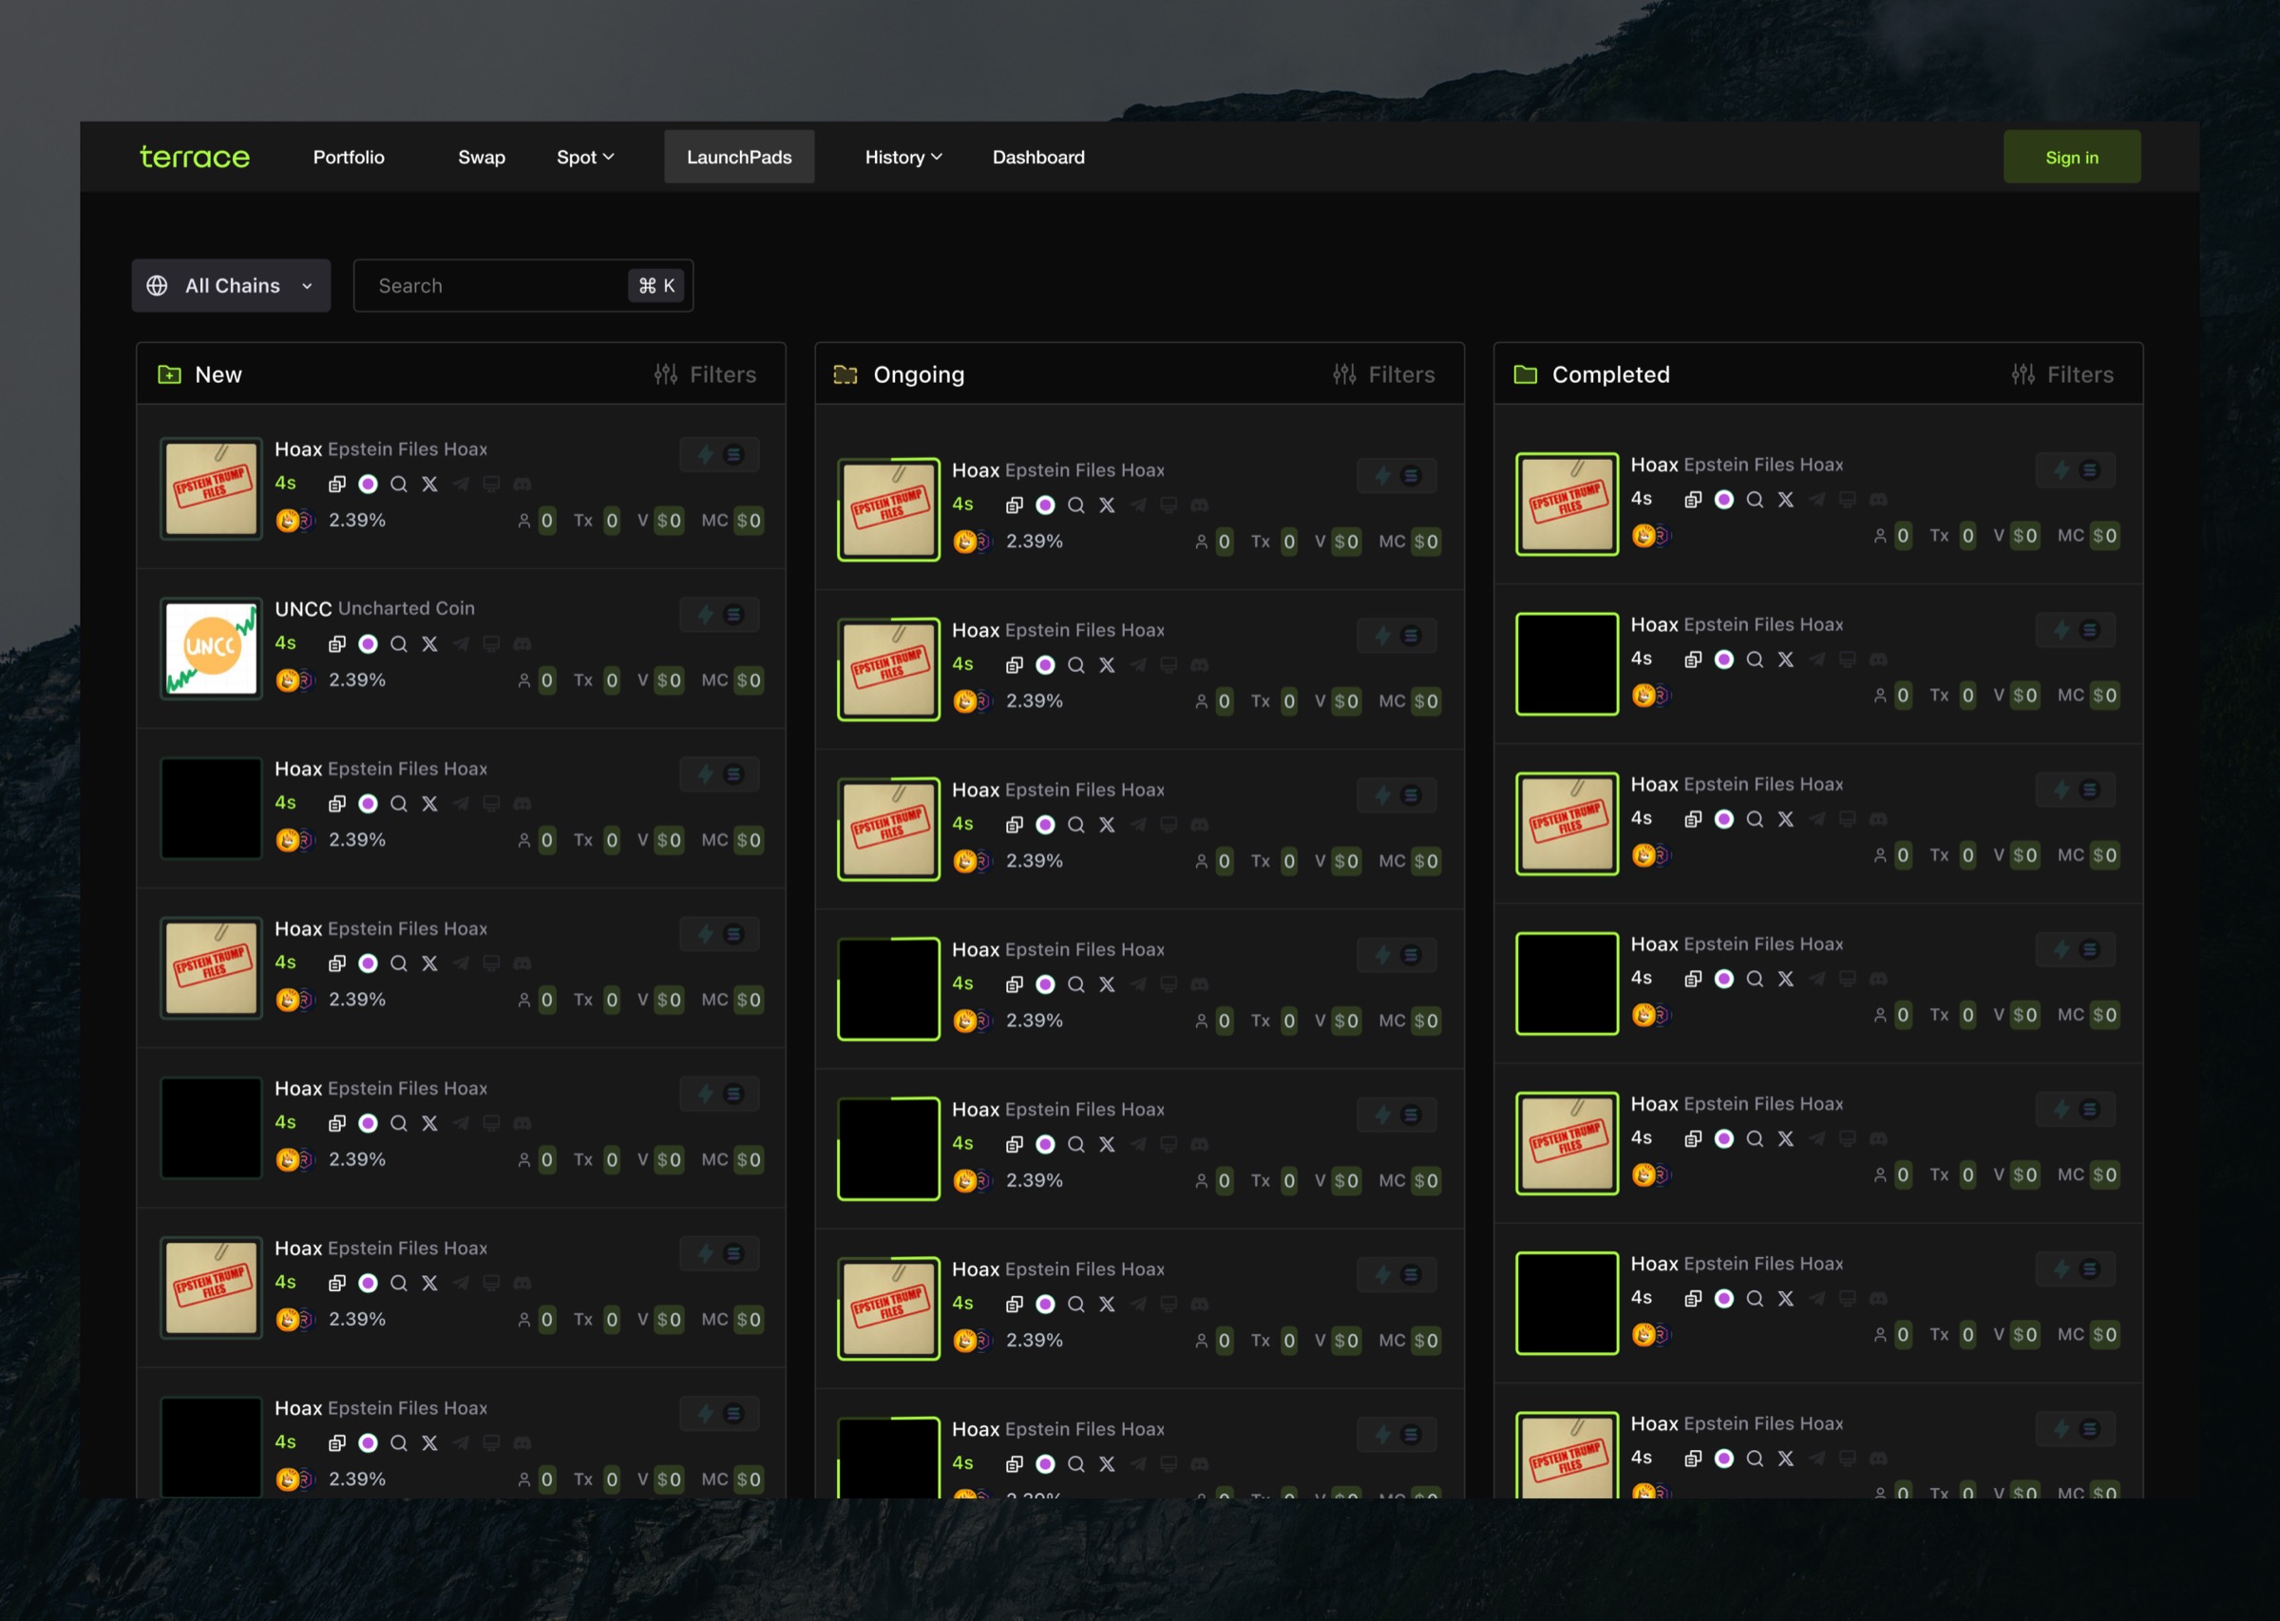
Task: Click the holders person icon on UNCC
Action: pos(523,680)
